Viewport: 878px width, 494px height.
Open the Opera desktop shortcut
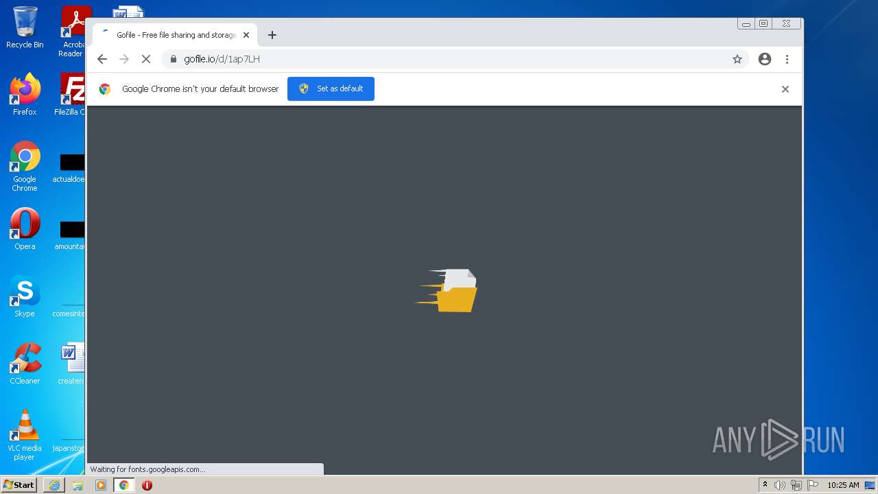click(25, 229)
